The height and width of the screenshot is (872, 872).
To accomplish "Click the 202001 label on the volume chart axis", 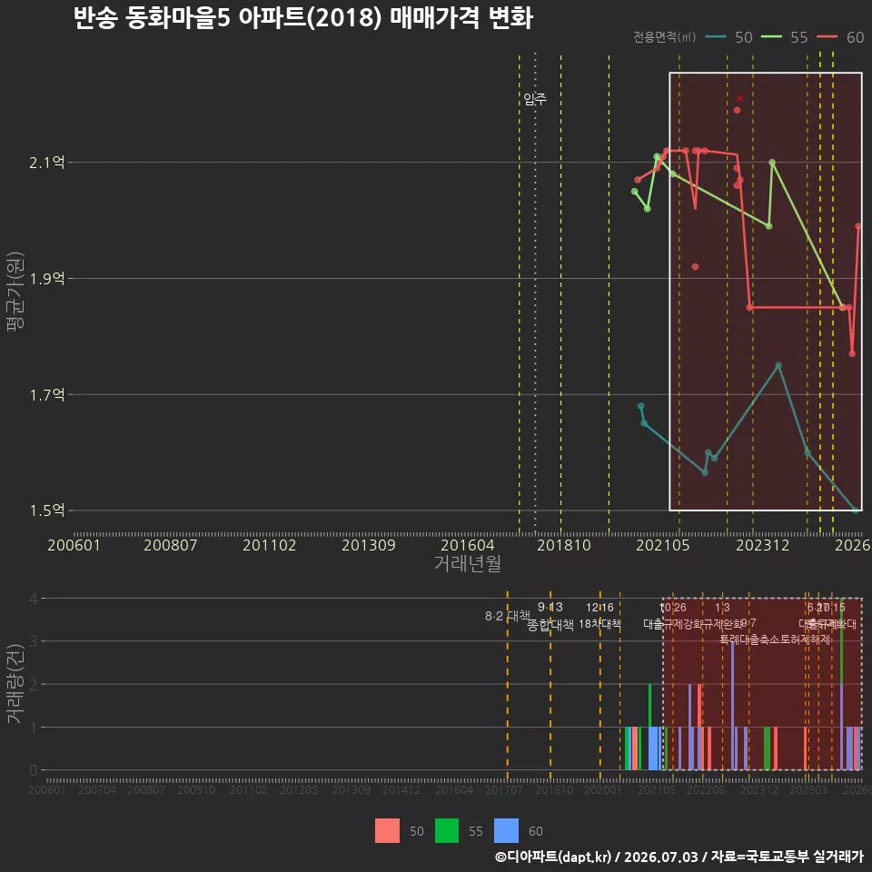I will tap(603, 789).
